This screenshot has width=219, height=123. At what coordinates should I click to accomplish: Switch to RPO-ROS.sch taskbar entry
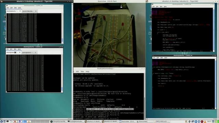[x=162, y=122]
